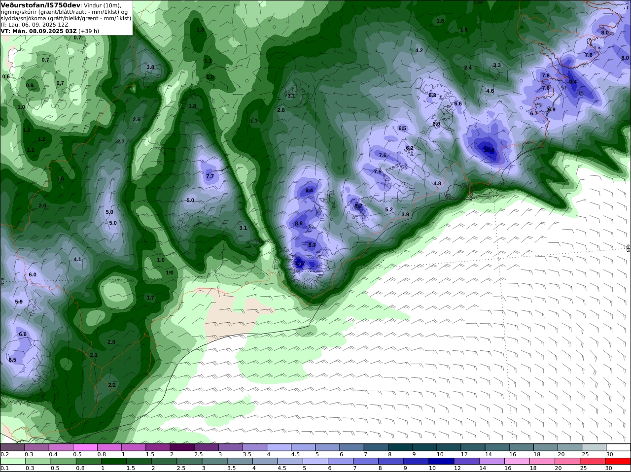This screenshot has height=472, width=631.
Task: Click the 0.9 precipitation value
Action: (30, 86)
